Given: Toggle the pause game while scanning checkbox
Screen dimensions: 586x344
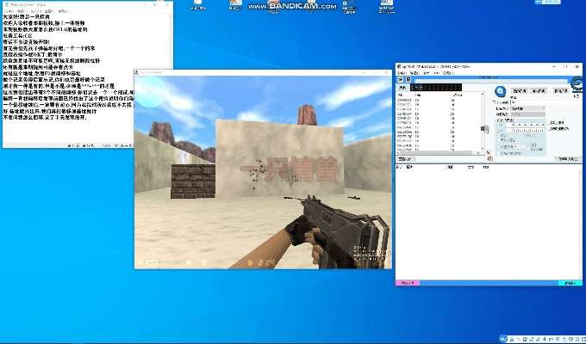Looking at the screenshot, I should pyautogui.click(x=498, y=153).
